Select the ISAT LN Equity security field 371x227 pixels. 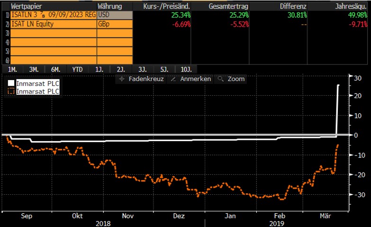(x=52, y=24)
